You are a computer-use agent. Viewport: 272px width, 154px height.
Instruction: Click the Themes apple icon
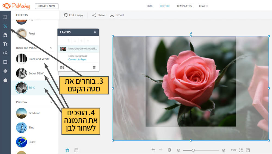pos(5,80)
